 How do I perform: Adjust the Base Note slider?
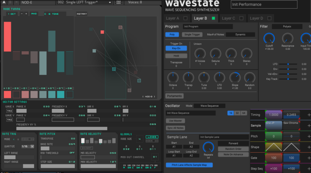click(x=58, y=148)
